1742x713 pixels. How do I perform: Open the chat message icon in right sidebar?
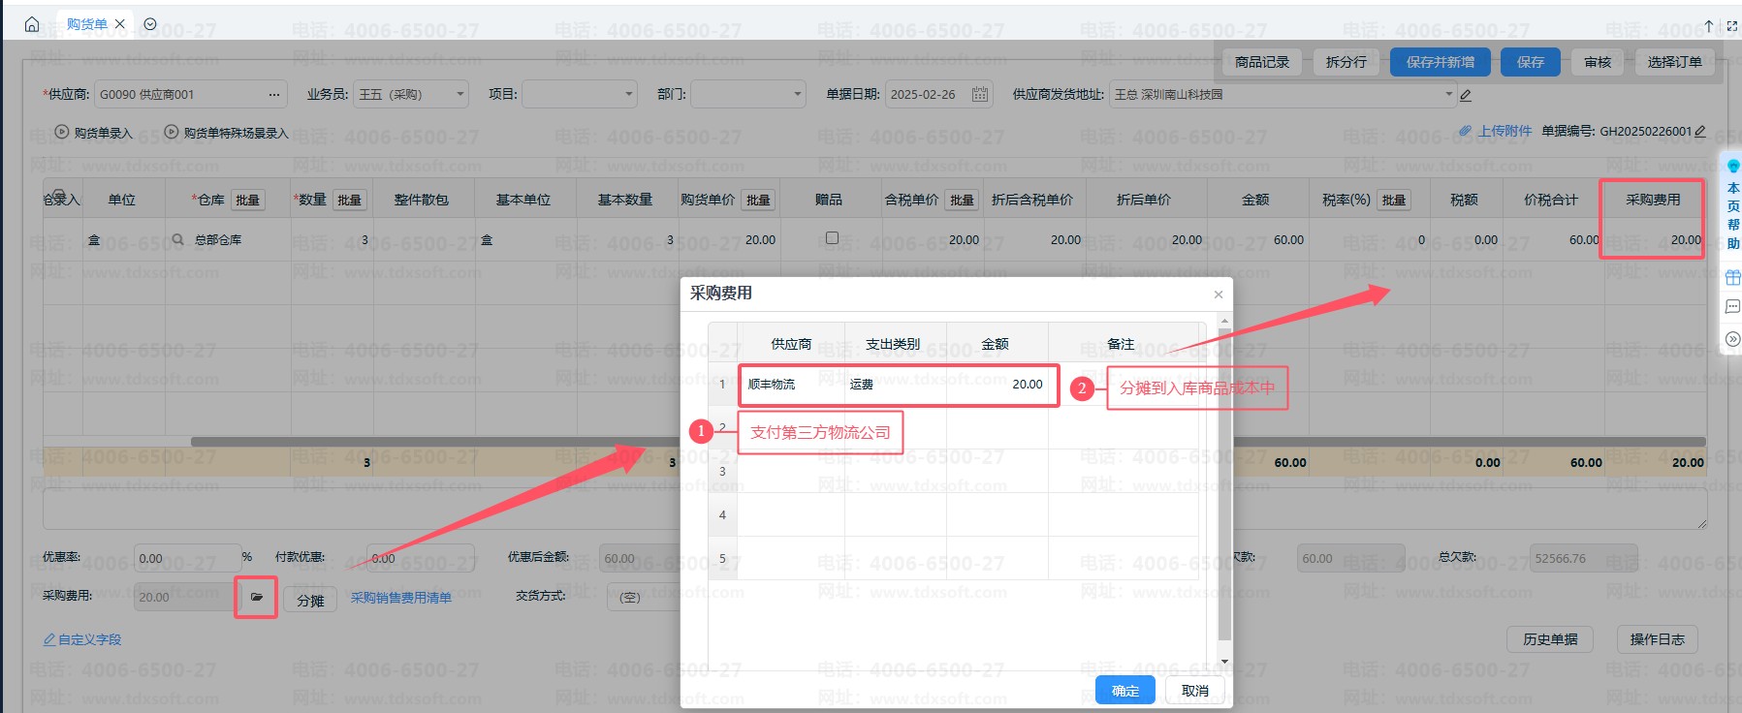1732,307
